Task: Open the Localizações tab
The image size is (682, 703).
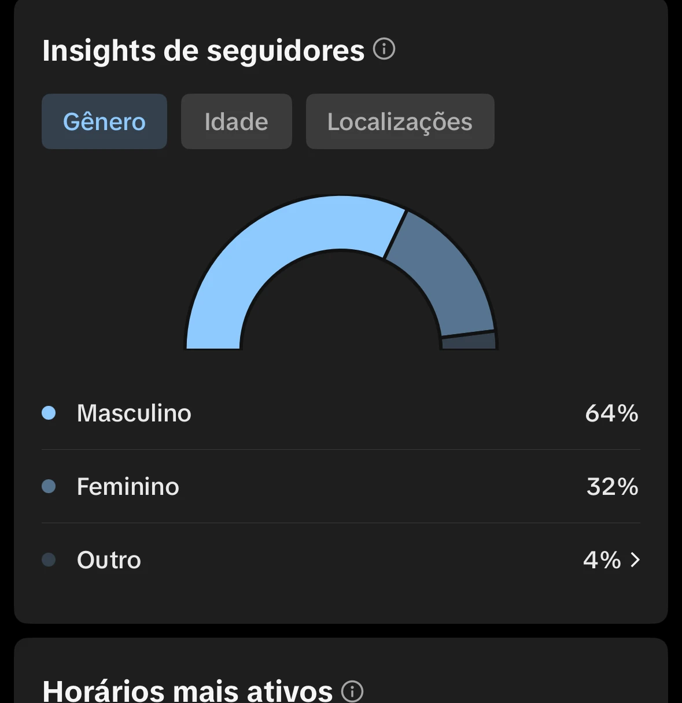Action: pyautogui.click(x=400, y=121)
